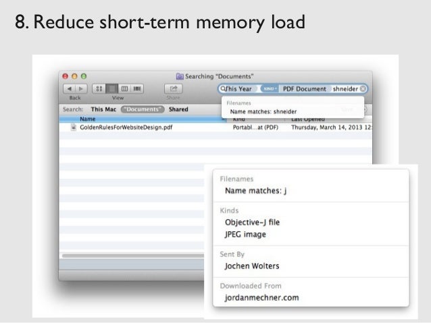Screen dimensions: 431x323
Task: Open the Share toolbar button
Action: (174, 88)
